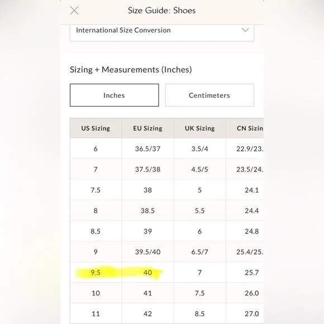Click the Size Guide: Shoes title
The width and height of the screenshot is (324, 324).
162,11
